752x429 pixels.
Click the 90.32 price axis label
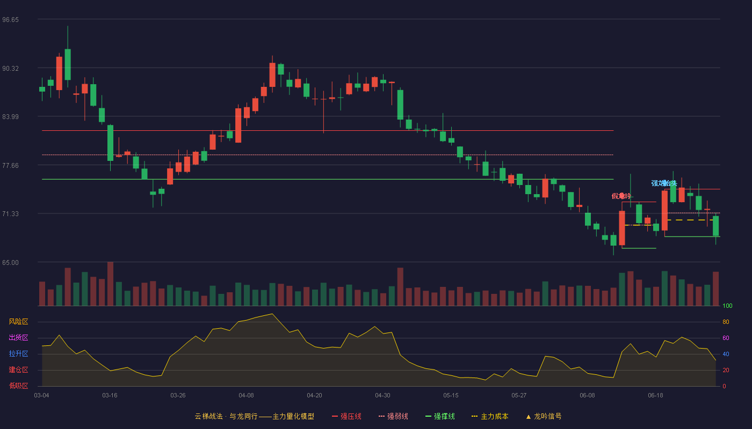(10, 68)
